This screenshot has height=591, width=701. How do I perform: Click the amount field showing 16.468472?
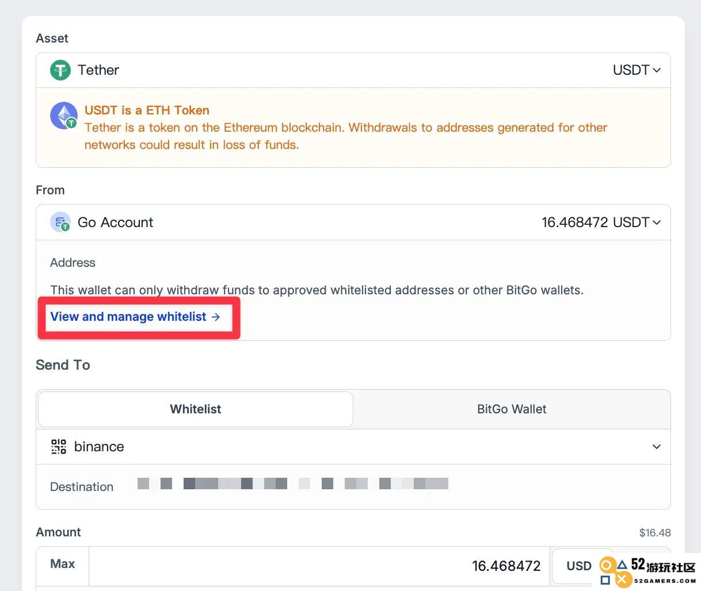click(319, 566)
